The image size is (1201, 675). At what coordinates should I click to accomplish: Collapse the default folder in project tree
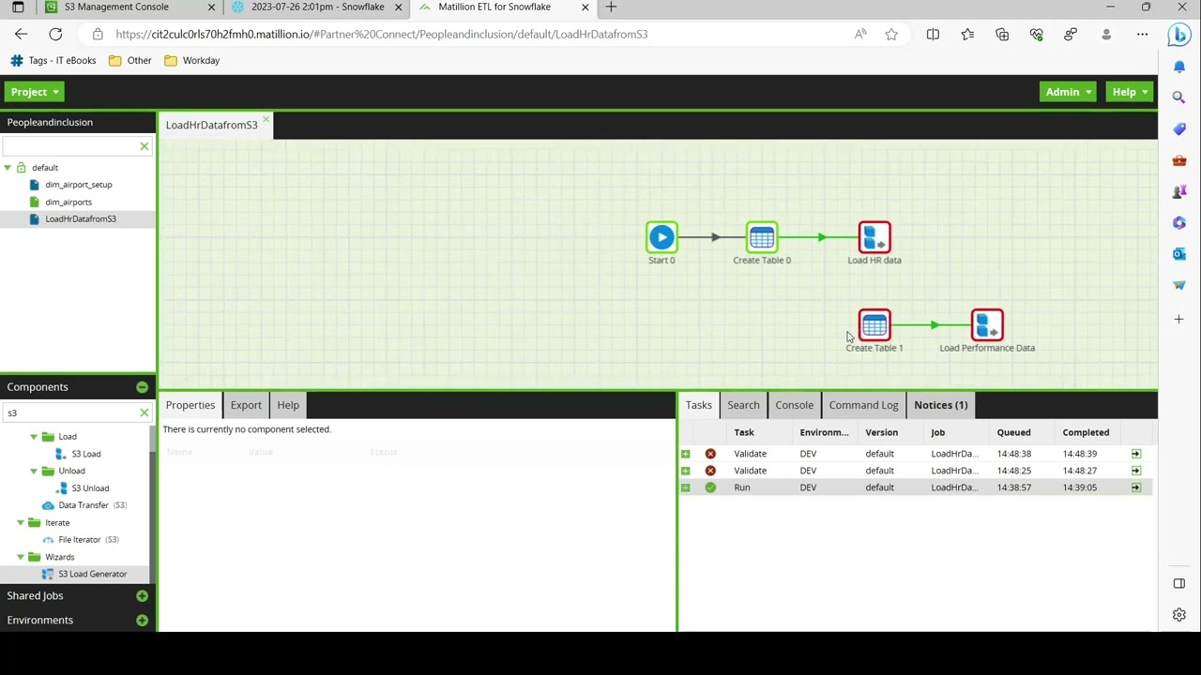(8, 168)
